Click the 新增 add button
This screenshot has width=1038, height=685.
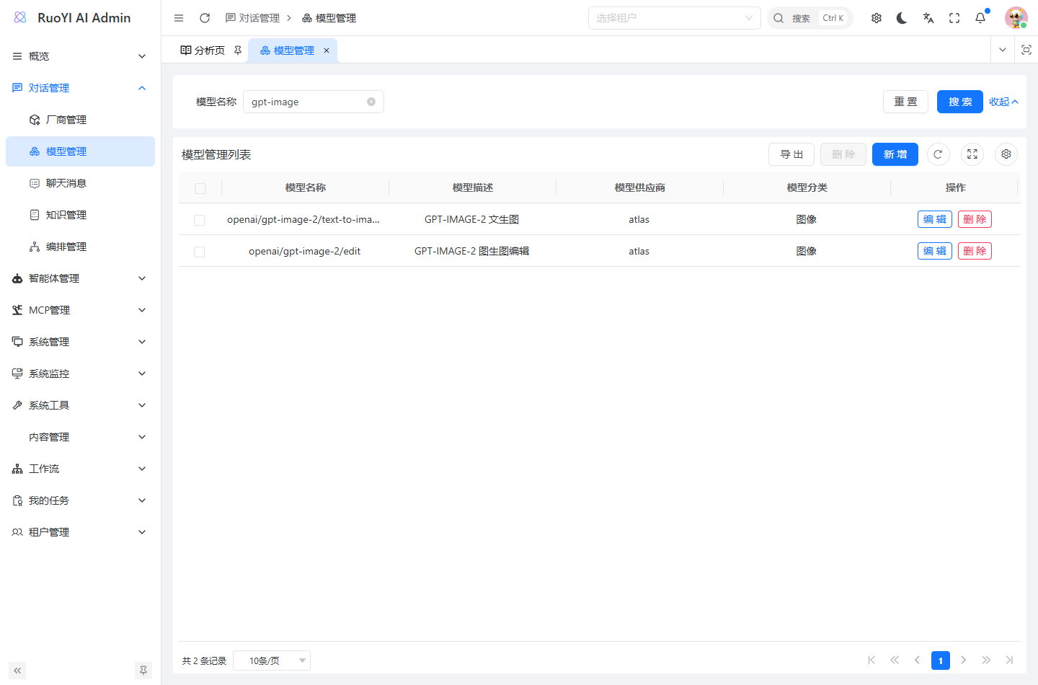pos(895,154)
